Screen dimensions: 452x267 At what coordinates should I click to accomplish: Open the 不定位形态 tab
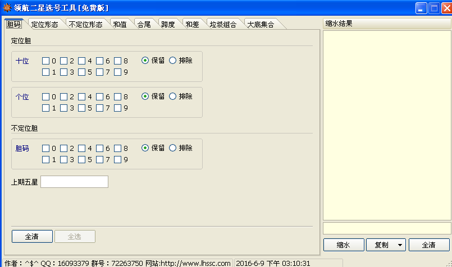pos(85,25)
